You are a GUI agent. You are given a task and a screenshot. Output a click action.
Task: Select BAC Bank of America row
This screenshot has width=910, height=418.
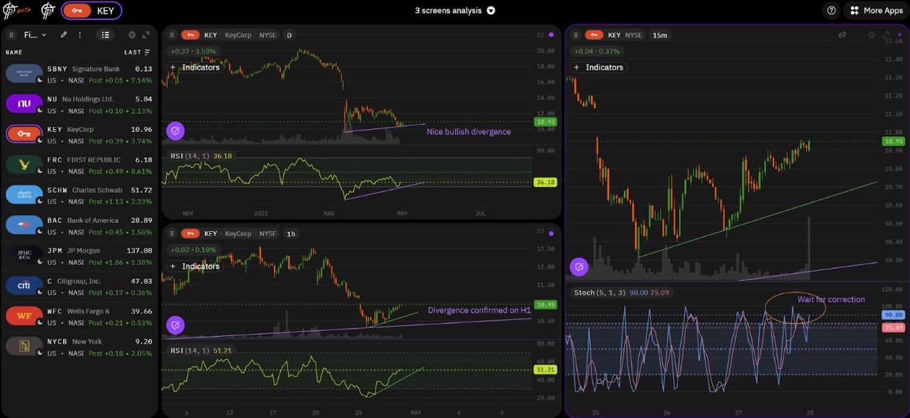point(79,224)
